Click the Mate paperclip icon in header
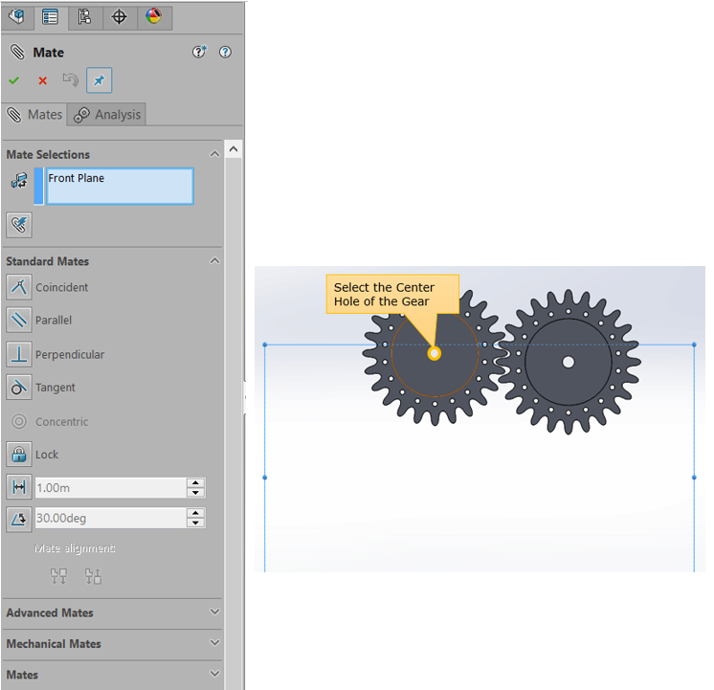 [17, 52]
